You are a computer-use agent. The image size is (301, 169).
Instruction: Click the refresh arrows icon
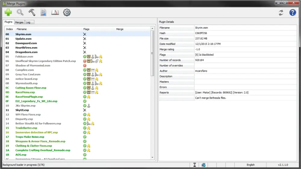coord(281,13)
